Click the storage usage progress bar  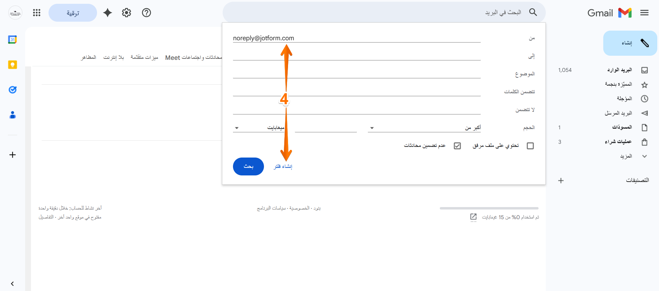[489, 208]
